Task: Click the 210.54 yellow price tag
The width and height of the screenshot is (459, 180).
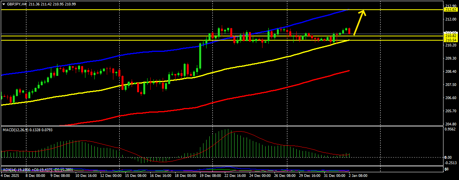Action: coord(450,40)
